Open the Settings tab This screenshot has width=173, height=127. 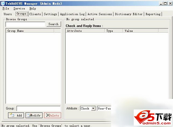(50, 14)
